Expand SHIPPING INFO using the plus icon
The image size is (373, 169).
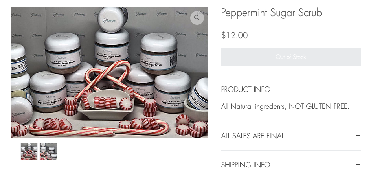tap(358, 164)
